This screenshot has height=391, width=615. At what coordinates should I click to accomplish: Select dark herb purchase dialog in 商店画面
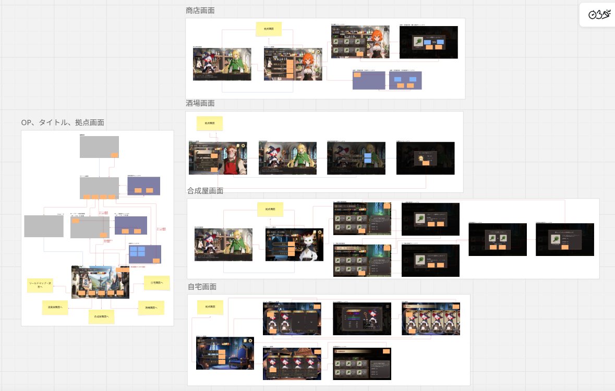429,42
